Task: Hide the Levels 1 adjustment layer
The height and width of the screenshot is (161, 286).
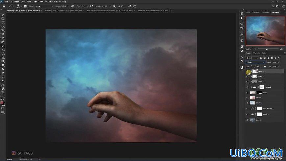Action: click(x=247, y=114)
